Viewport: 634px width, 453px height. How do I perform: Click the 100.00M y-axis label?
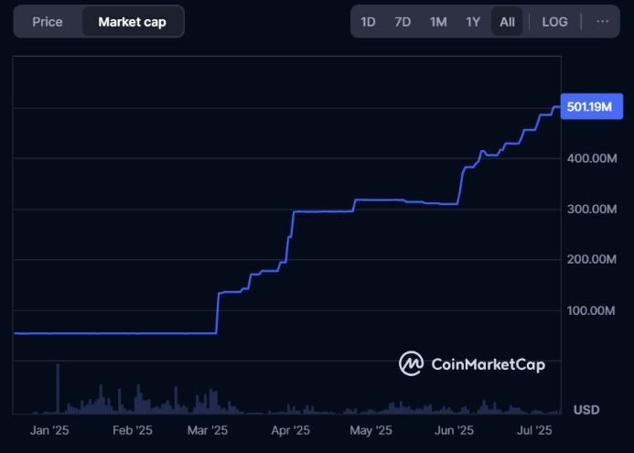coord(592,311)
